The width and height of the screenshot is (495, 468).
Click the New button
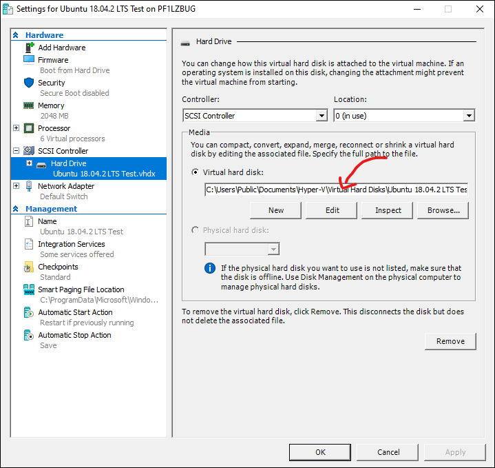click(x=275, y=210)
